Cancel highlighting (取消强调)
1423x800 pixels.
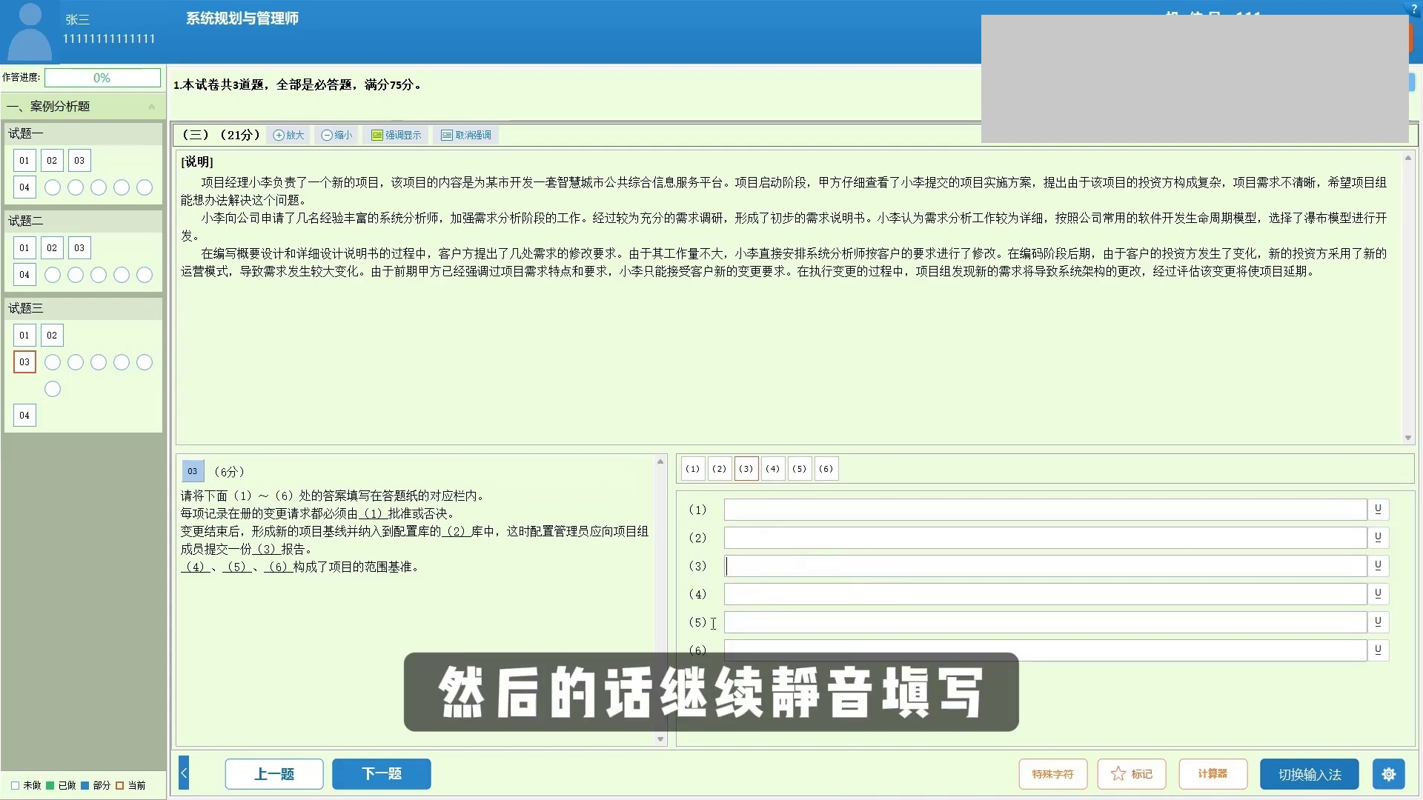pyautogui.click(x=465, y=135)
